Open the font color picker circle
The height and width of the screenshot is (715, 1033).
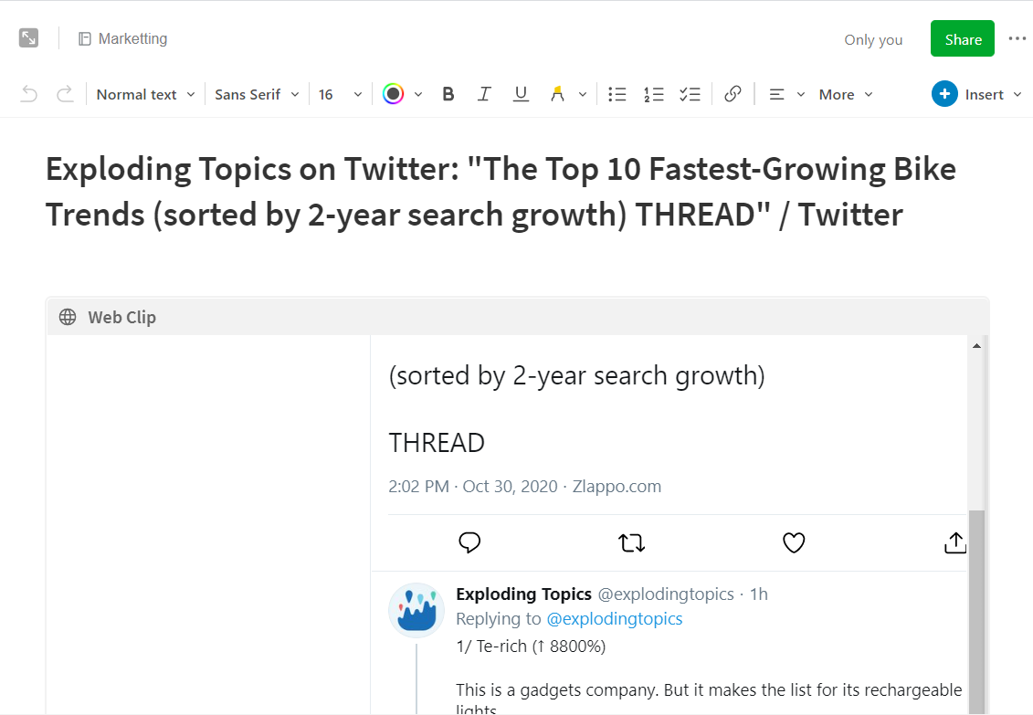pos(394,94)
